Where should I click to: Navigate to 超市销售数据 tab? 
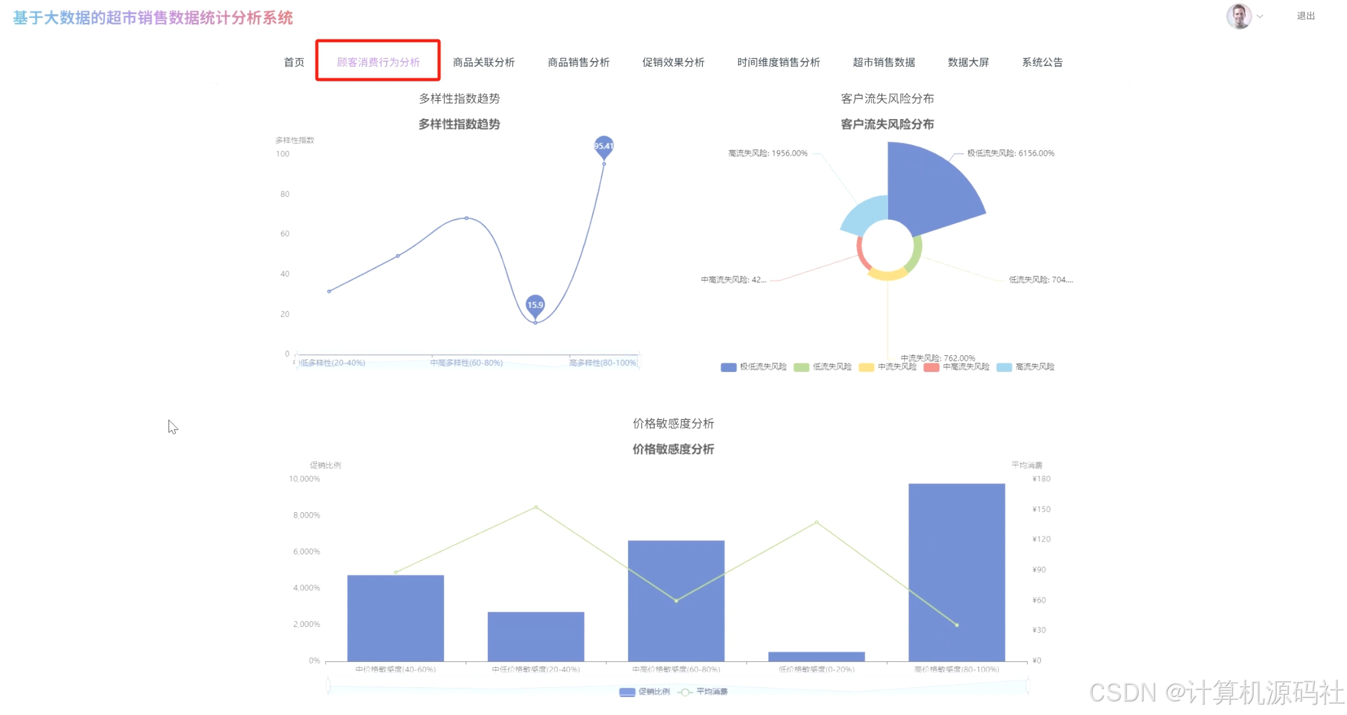(x=884, y=62)
